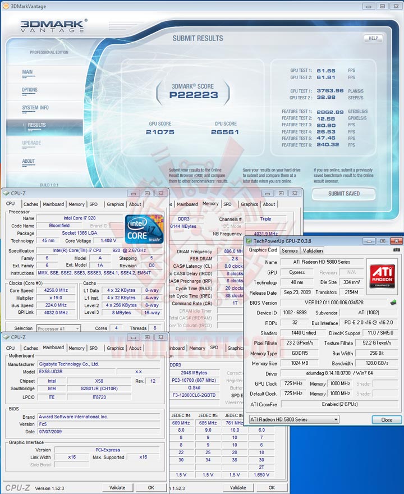This screenshot has width=404, height=494.
Task: Click OK in CPU-Z SPD window
Action: click(272, 487)
